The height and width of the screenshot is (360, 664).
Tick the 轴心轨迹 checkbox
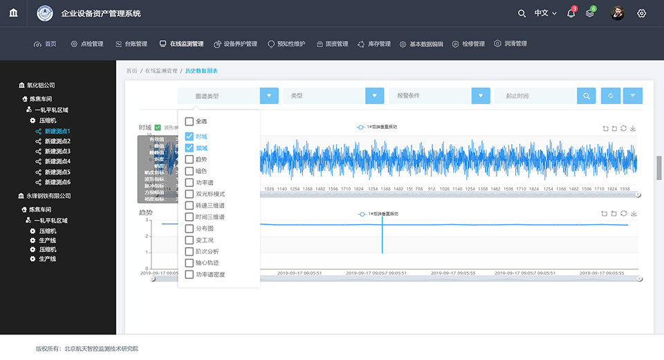(189, 263)
